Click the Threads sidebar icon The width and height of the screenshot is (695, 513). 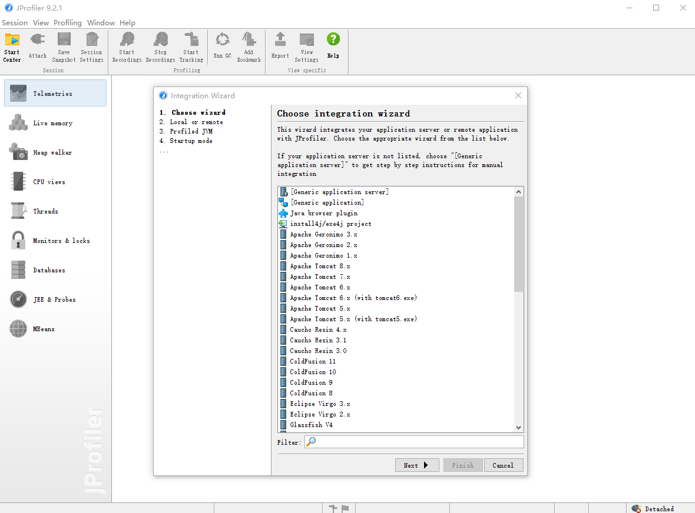click(18, 211)
